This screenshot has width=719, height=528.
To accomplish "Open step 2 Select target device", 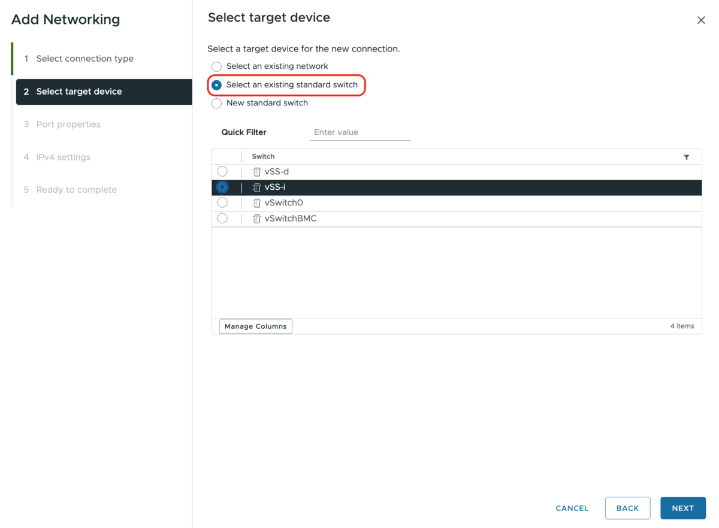I will pos(104,92).
